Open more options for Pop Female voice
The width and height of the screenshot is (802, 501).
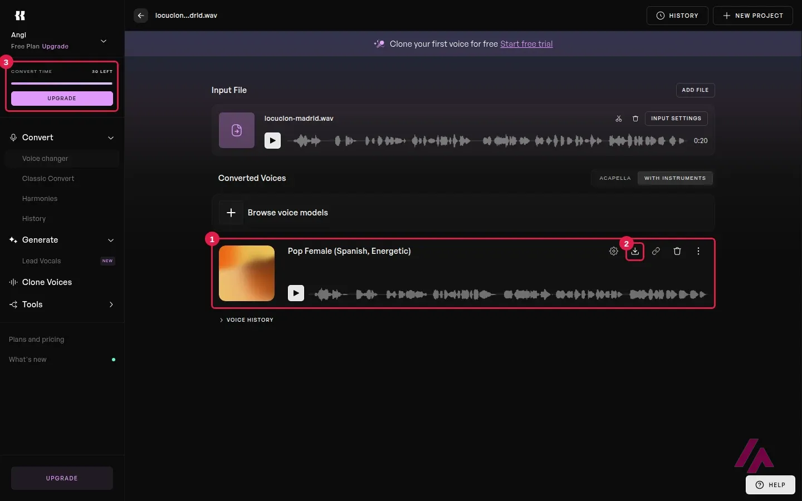click(698, 251)
